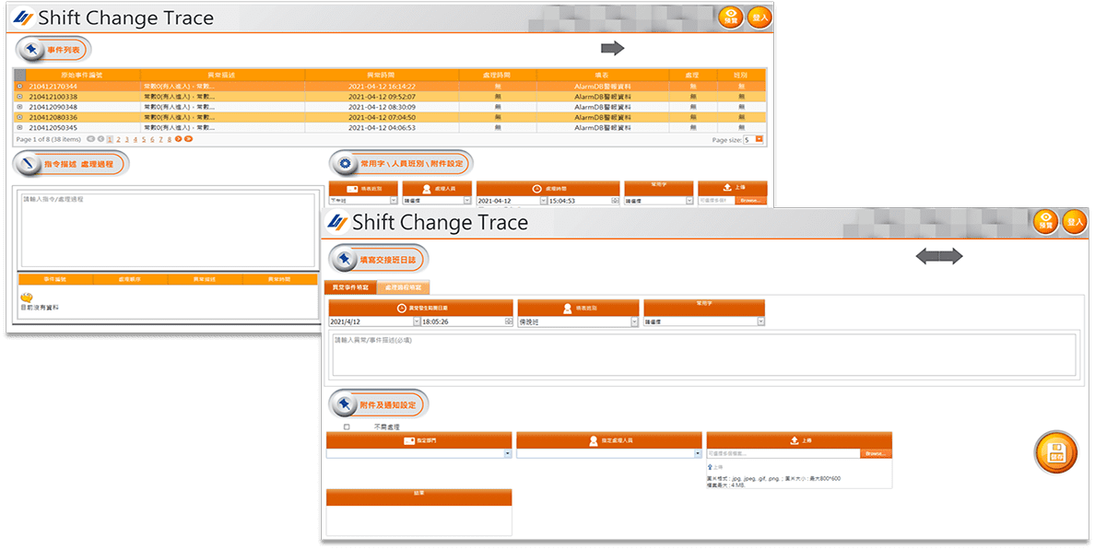1095x549 pixels.
Task: Click the gear icon beside 常用字\人員班別\附件設定
Action: [x=346, y=164]
